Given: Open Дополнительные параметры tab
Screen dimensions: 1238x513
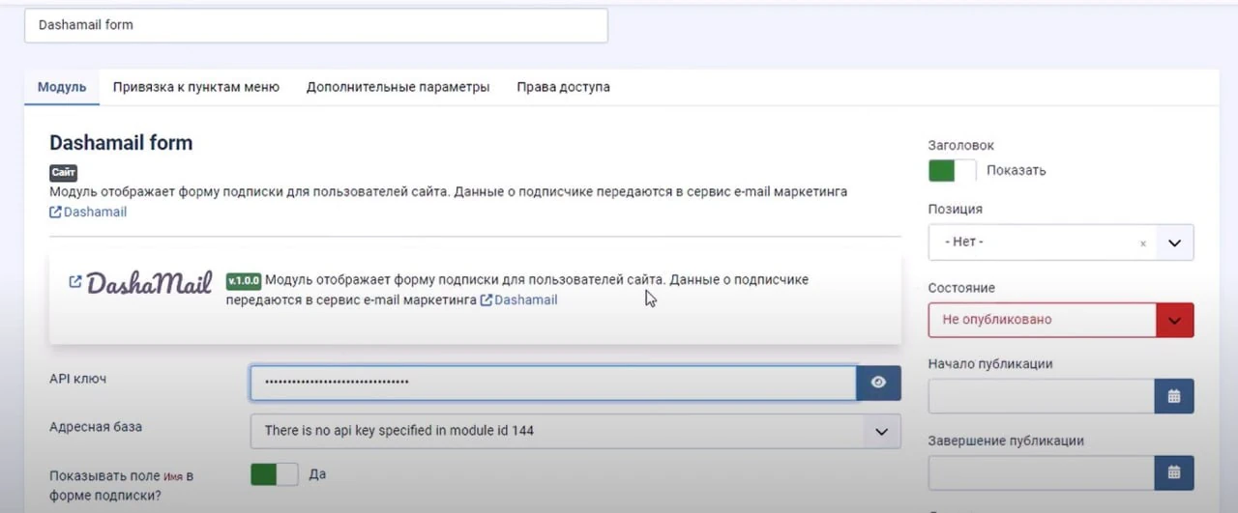Looking at the screenshot, I should [398, 87].
